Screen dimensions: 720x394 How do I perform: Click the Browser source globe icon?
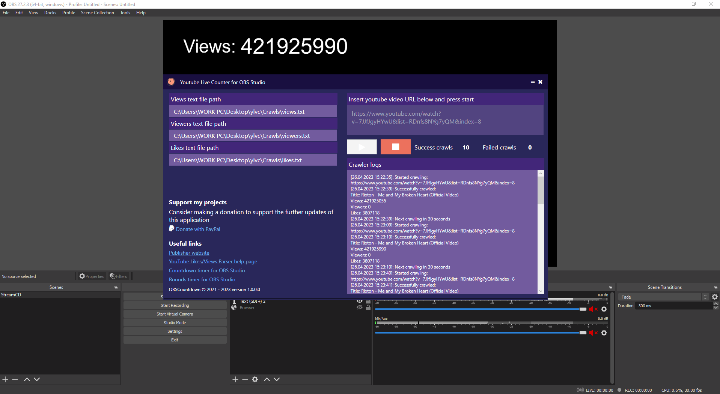[x=234, y=308]
